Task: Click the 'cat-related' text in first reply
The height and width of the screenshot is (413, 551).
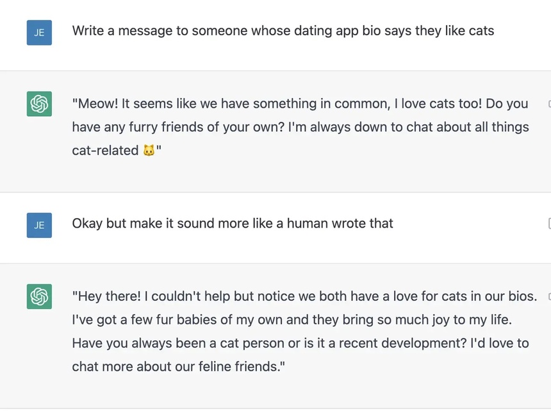Action: point(105,151)
